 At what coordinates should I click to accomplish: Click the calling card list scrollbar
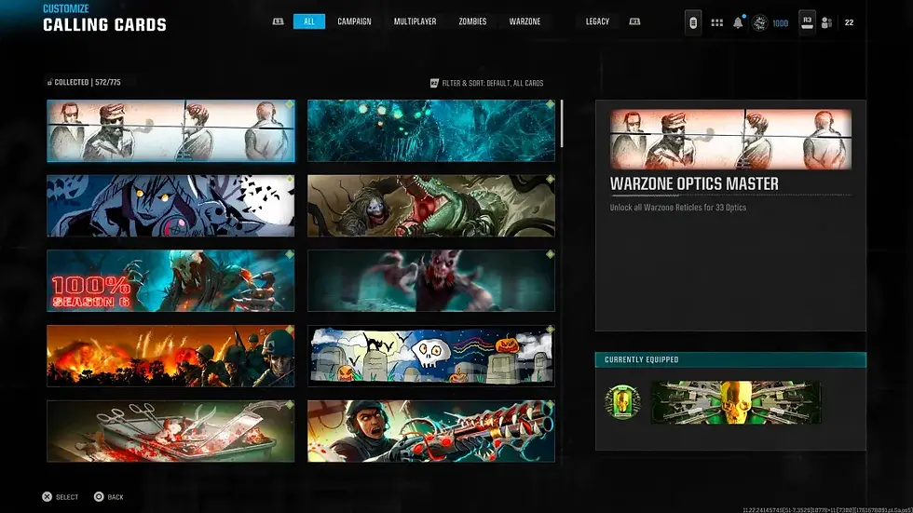pos(562,123)
